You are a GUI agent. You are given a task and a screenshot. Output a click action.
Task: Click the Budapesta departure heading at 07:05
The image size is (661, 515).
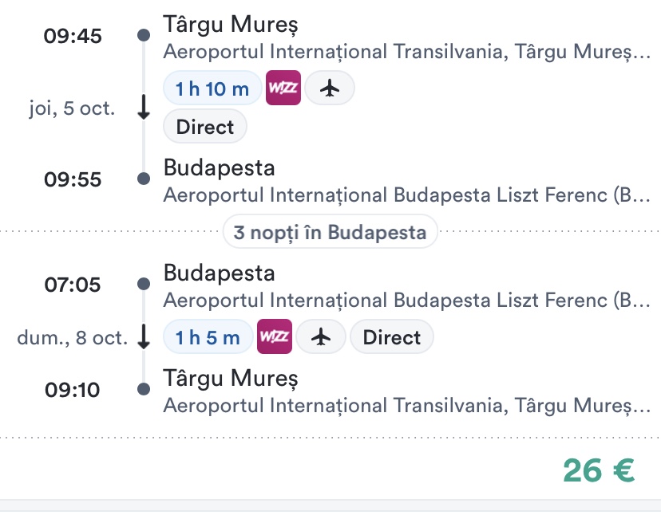point(219,273)
